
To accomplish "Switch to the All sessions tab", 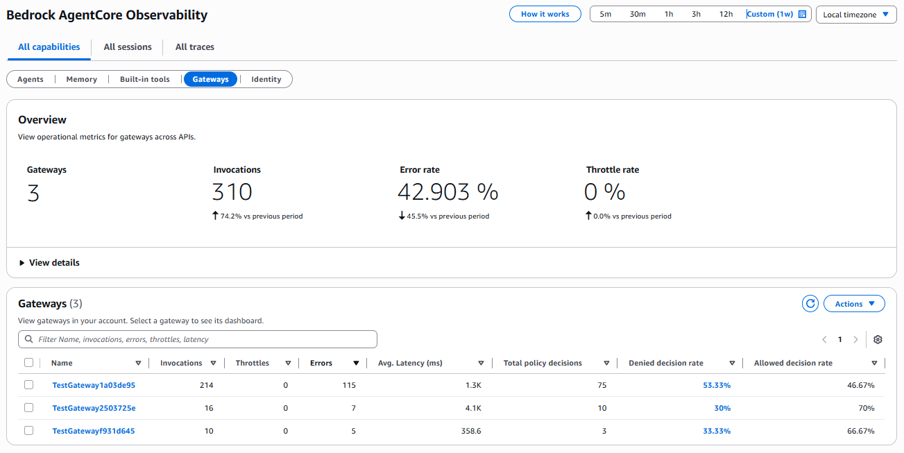I will coord(128,47).
